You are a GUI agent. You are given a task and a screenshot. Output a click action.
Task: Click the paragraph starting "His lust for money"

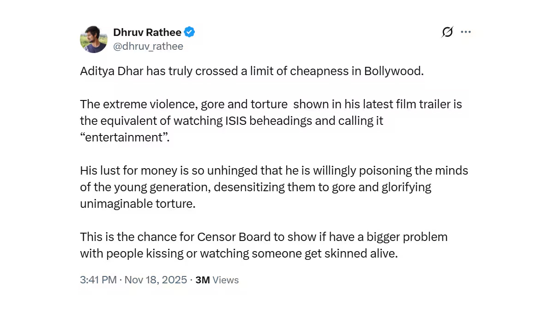click(x=274, y=187)
